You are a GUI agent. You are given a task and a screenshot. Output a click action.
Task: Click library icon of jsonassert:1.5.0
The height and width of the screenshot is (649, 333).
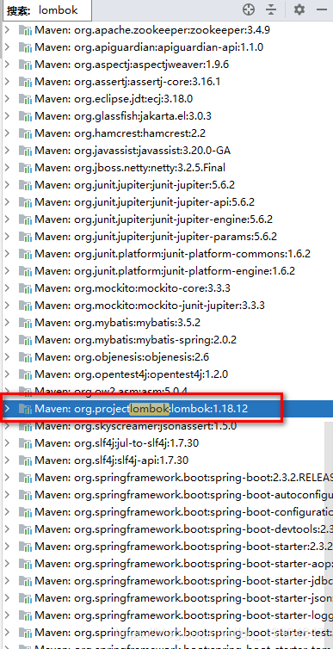[x=25, y=426]
